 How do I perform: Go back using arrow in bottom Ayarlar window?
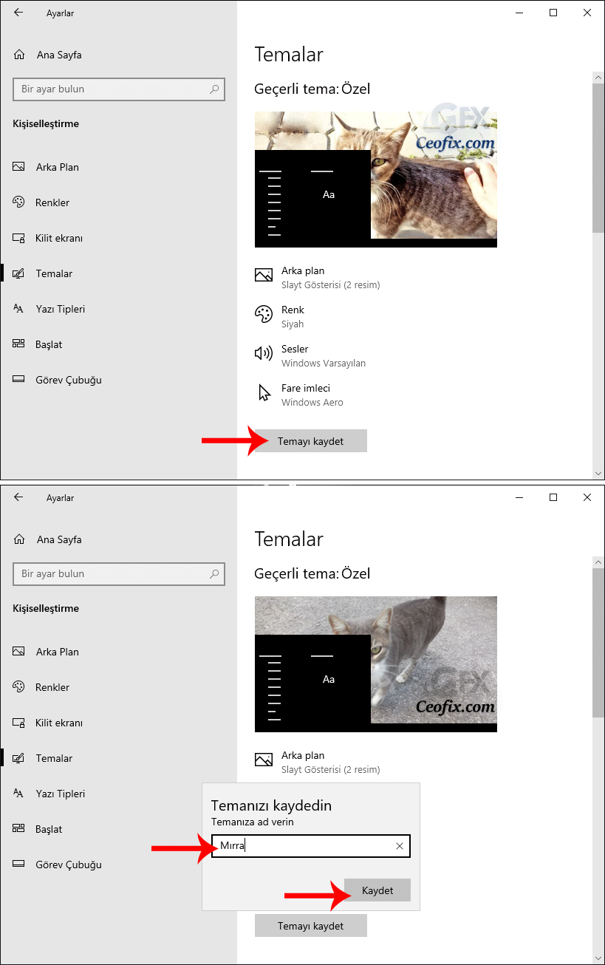[18, 497]
